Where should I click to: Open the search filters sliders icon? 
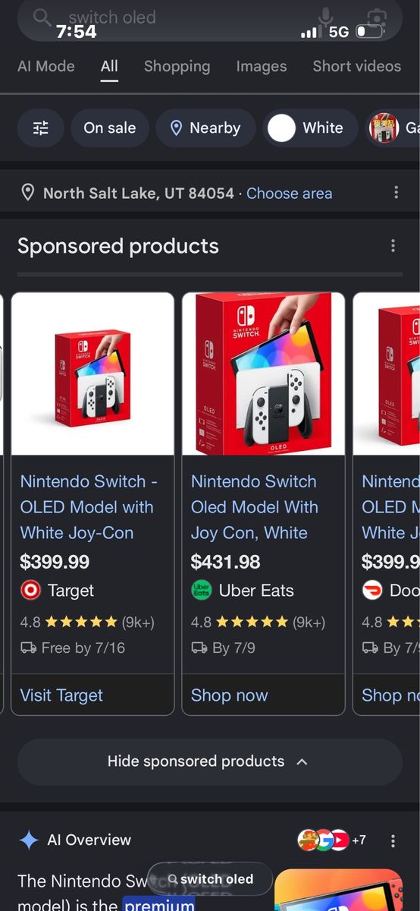click(40, 128)
